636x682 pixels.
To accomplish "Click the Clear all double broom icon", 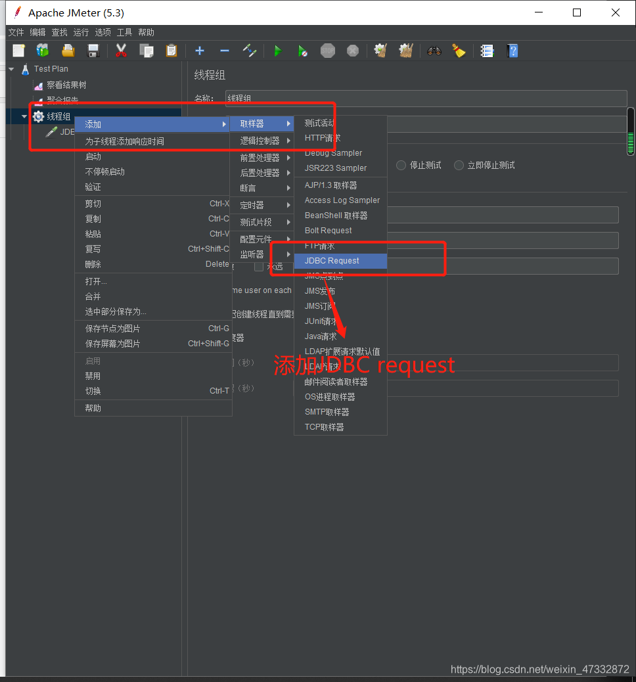I will pos(406,51).
